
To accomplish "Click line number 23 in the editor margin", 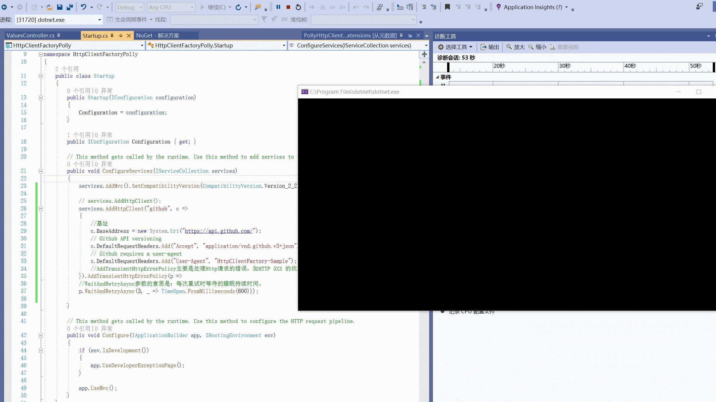I will tap(24, 186).
